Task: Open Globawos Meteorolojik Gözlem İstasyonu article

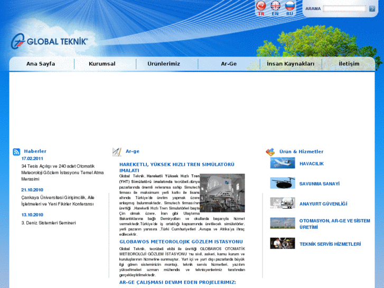Action: pos(181,241)
